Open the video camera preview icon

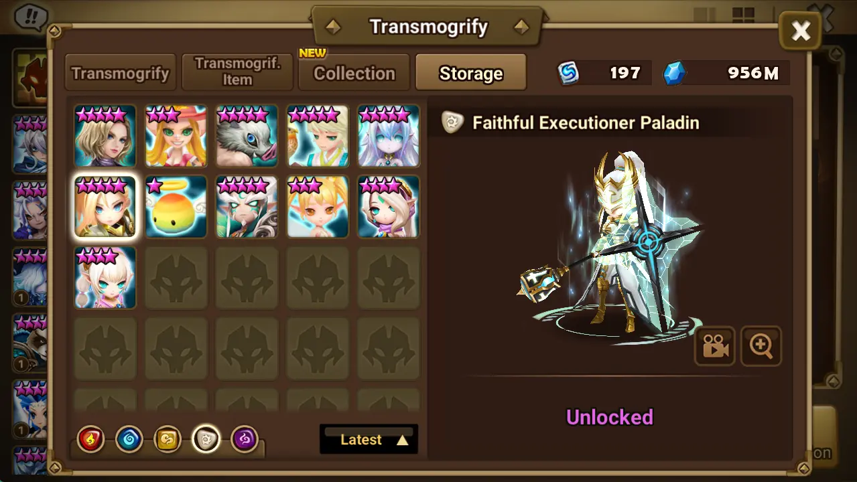coord(714,345)
